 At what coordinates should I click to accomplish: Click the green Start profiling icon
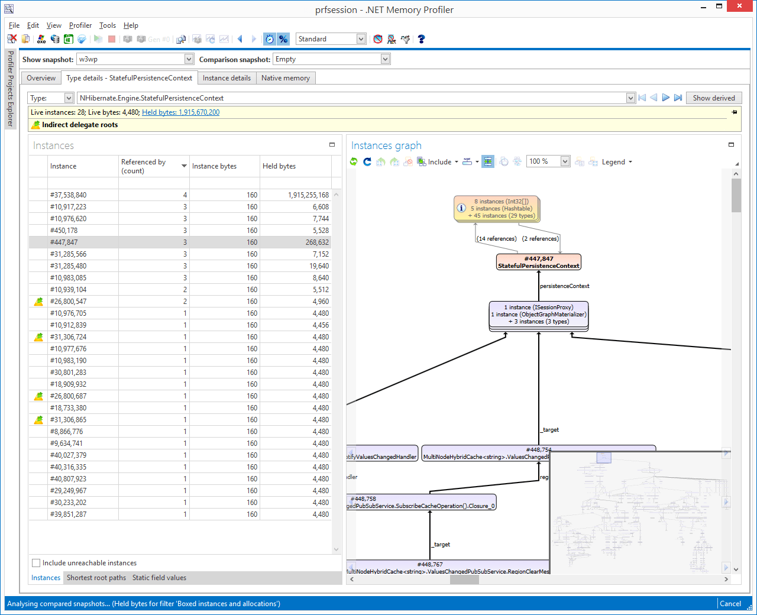(x=98, y=38)
